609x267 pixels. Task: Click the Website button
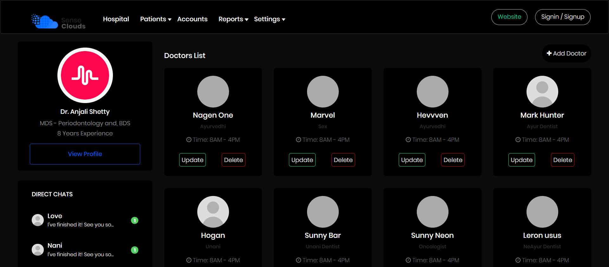click(509, 17)
